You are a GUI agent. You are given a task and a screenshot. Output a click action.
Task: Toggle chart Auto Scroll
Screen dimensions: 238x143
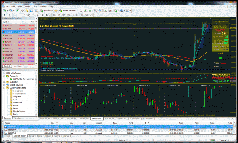[105, 11]
